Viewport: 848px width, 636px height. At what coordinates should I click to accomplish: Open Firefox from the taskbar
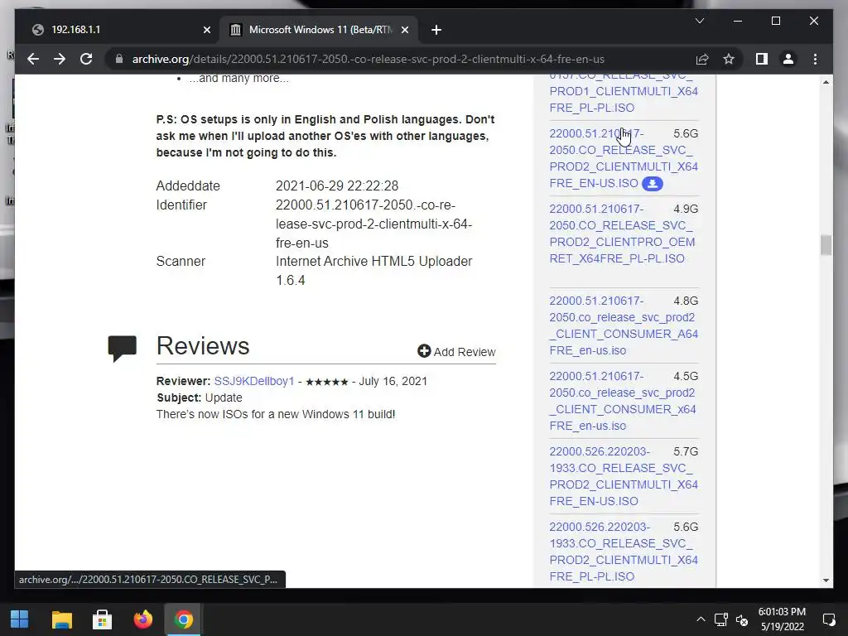click(142, 619)
